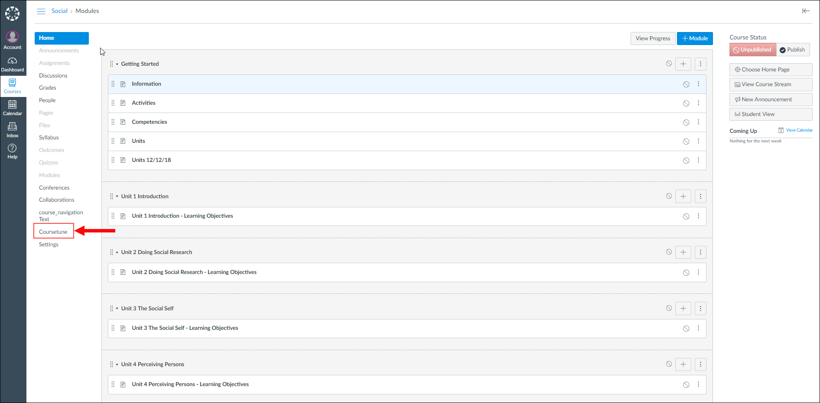The height and width of the screenshot is (403, 820).
Task: Toggle the course navigation hamburger menu
Action: coord(41,11)
